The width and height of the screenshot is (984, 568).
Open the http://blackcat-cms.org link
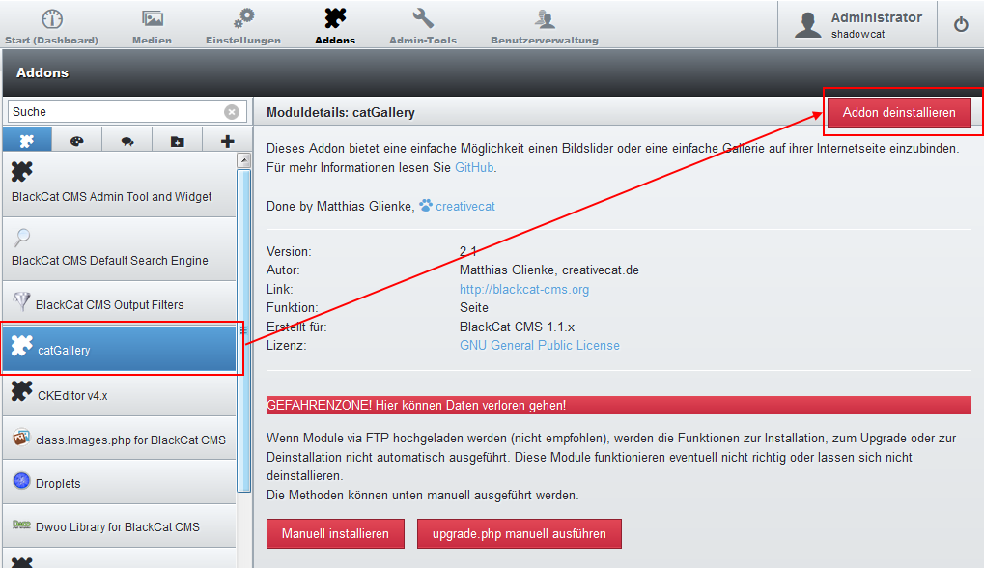click(524, 290)
